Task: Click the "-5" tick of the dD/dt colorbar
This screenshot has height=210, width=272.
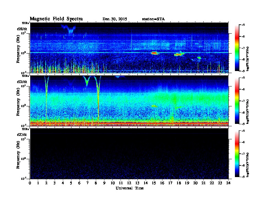Action: click(x=243, y=78)
